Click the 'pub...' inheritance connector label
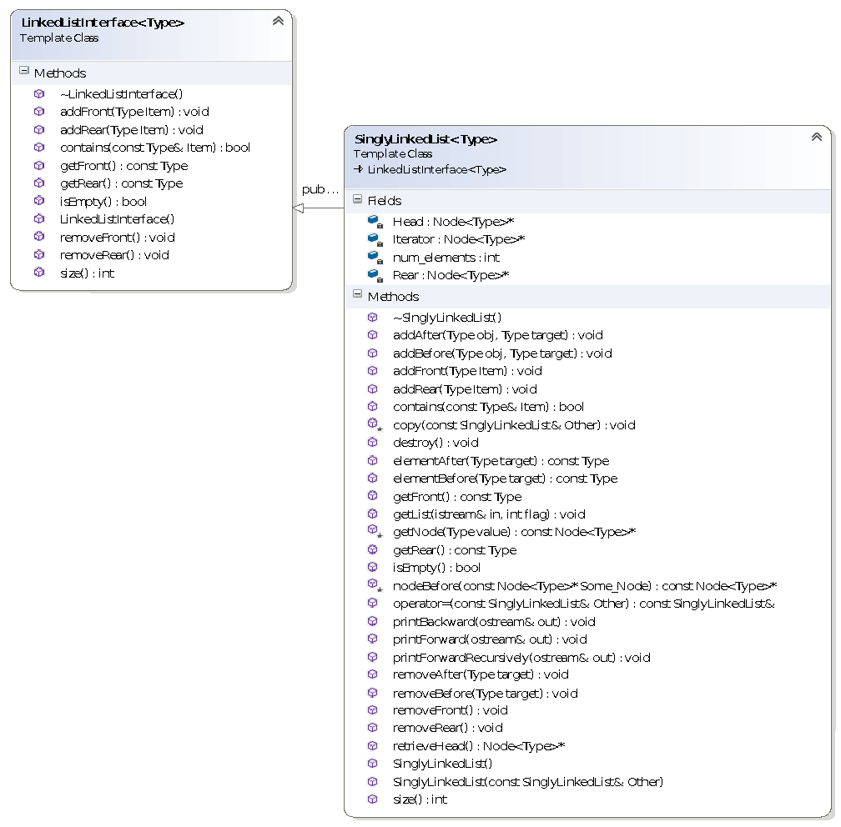 [320, 189]
